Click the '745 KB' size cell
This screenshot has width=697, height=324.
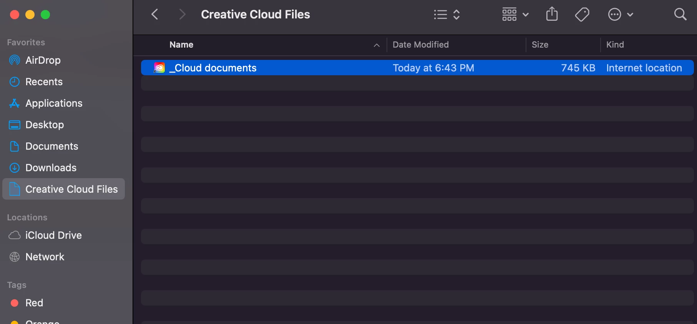click(x=578, y=68)
